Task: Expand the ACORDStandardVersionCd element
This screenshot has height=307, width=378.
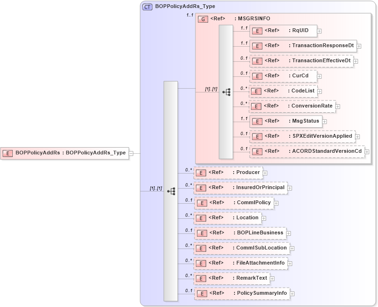Action: 368,151
